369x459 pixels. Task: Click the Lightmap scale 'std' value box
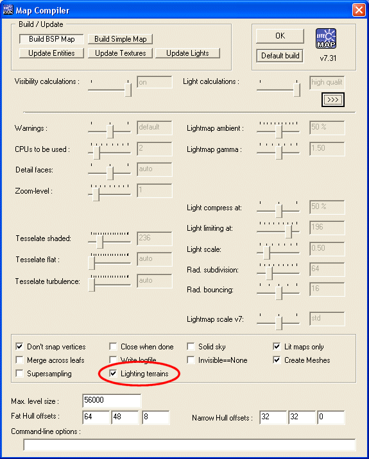click(327, 319)
